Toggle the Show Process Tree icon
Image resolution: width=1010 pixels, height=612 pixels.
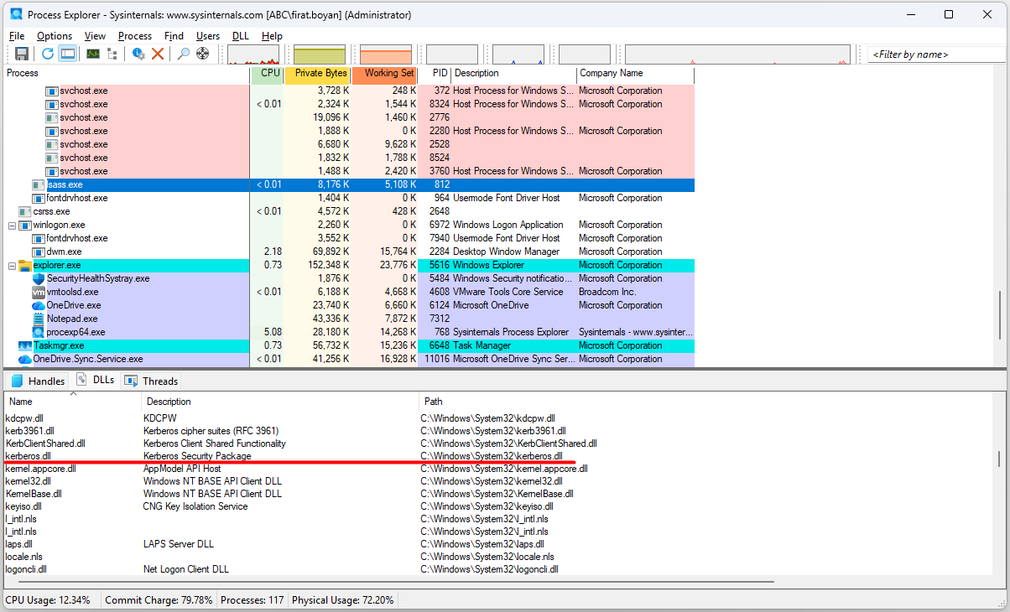[x=114, y=54]
